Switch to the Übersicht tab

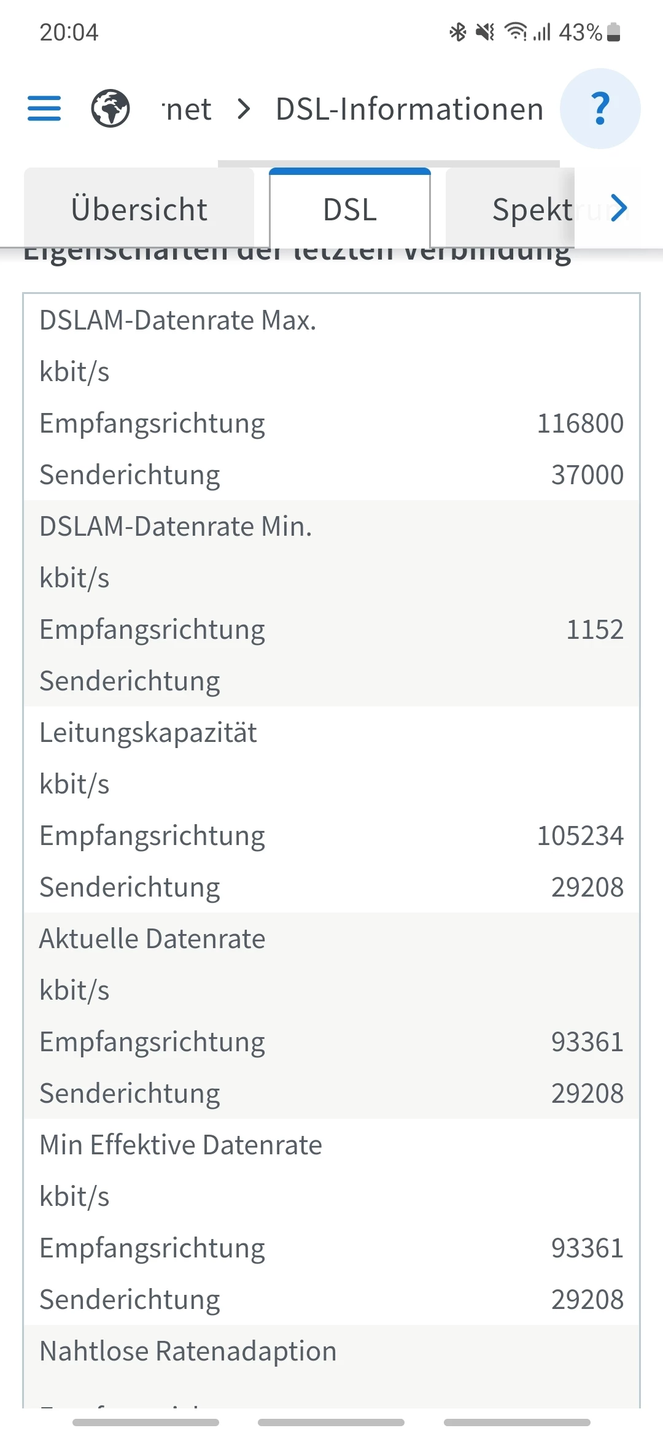click(x=139, y=209)
